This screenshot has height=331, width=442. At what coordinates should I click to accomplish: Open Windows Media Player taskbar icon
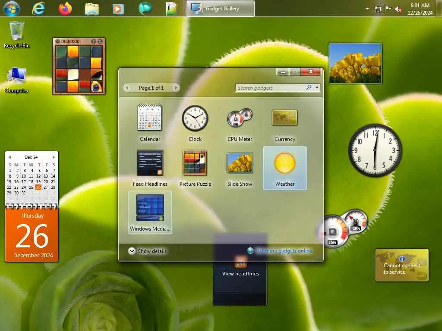[x=118, y=9]
